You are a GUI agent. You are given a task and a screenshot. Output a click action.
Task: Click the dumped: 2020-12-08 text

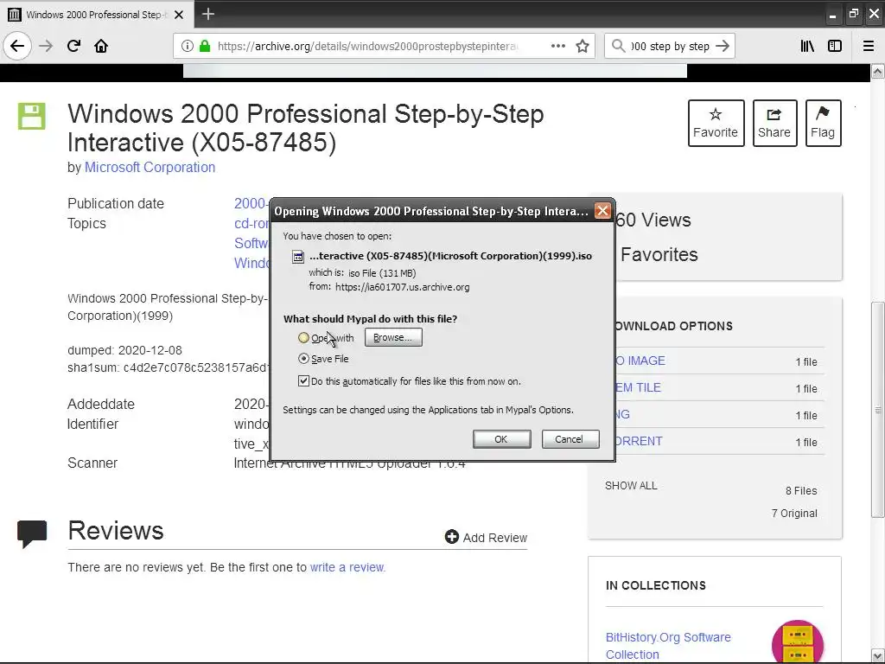[x=124, y=350]
